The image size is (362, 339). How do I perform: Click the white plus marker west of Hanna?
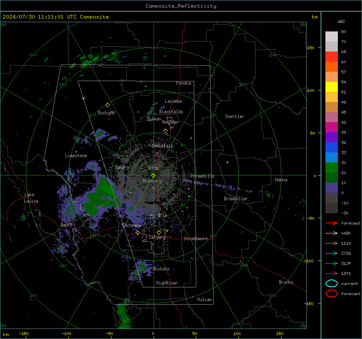(227, 162)
